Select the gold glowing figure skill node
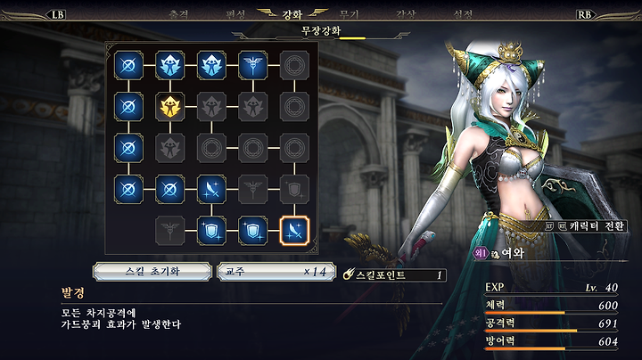Image resolution: width=642 pixels, height=360 pixels. click(x=170, y=107)
